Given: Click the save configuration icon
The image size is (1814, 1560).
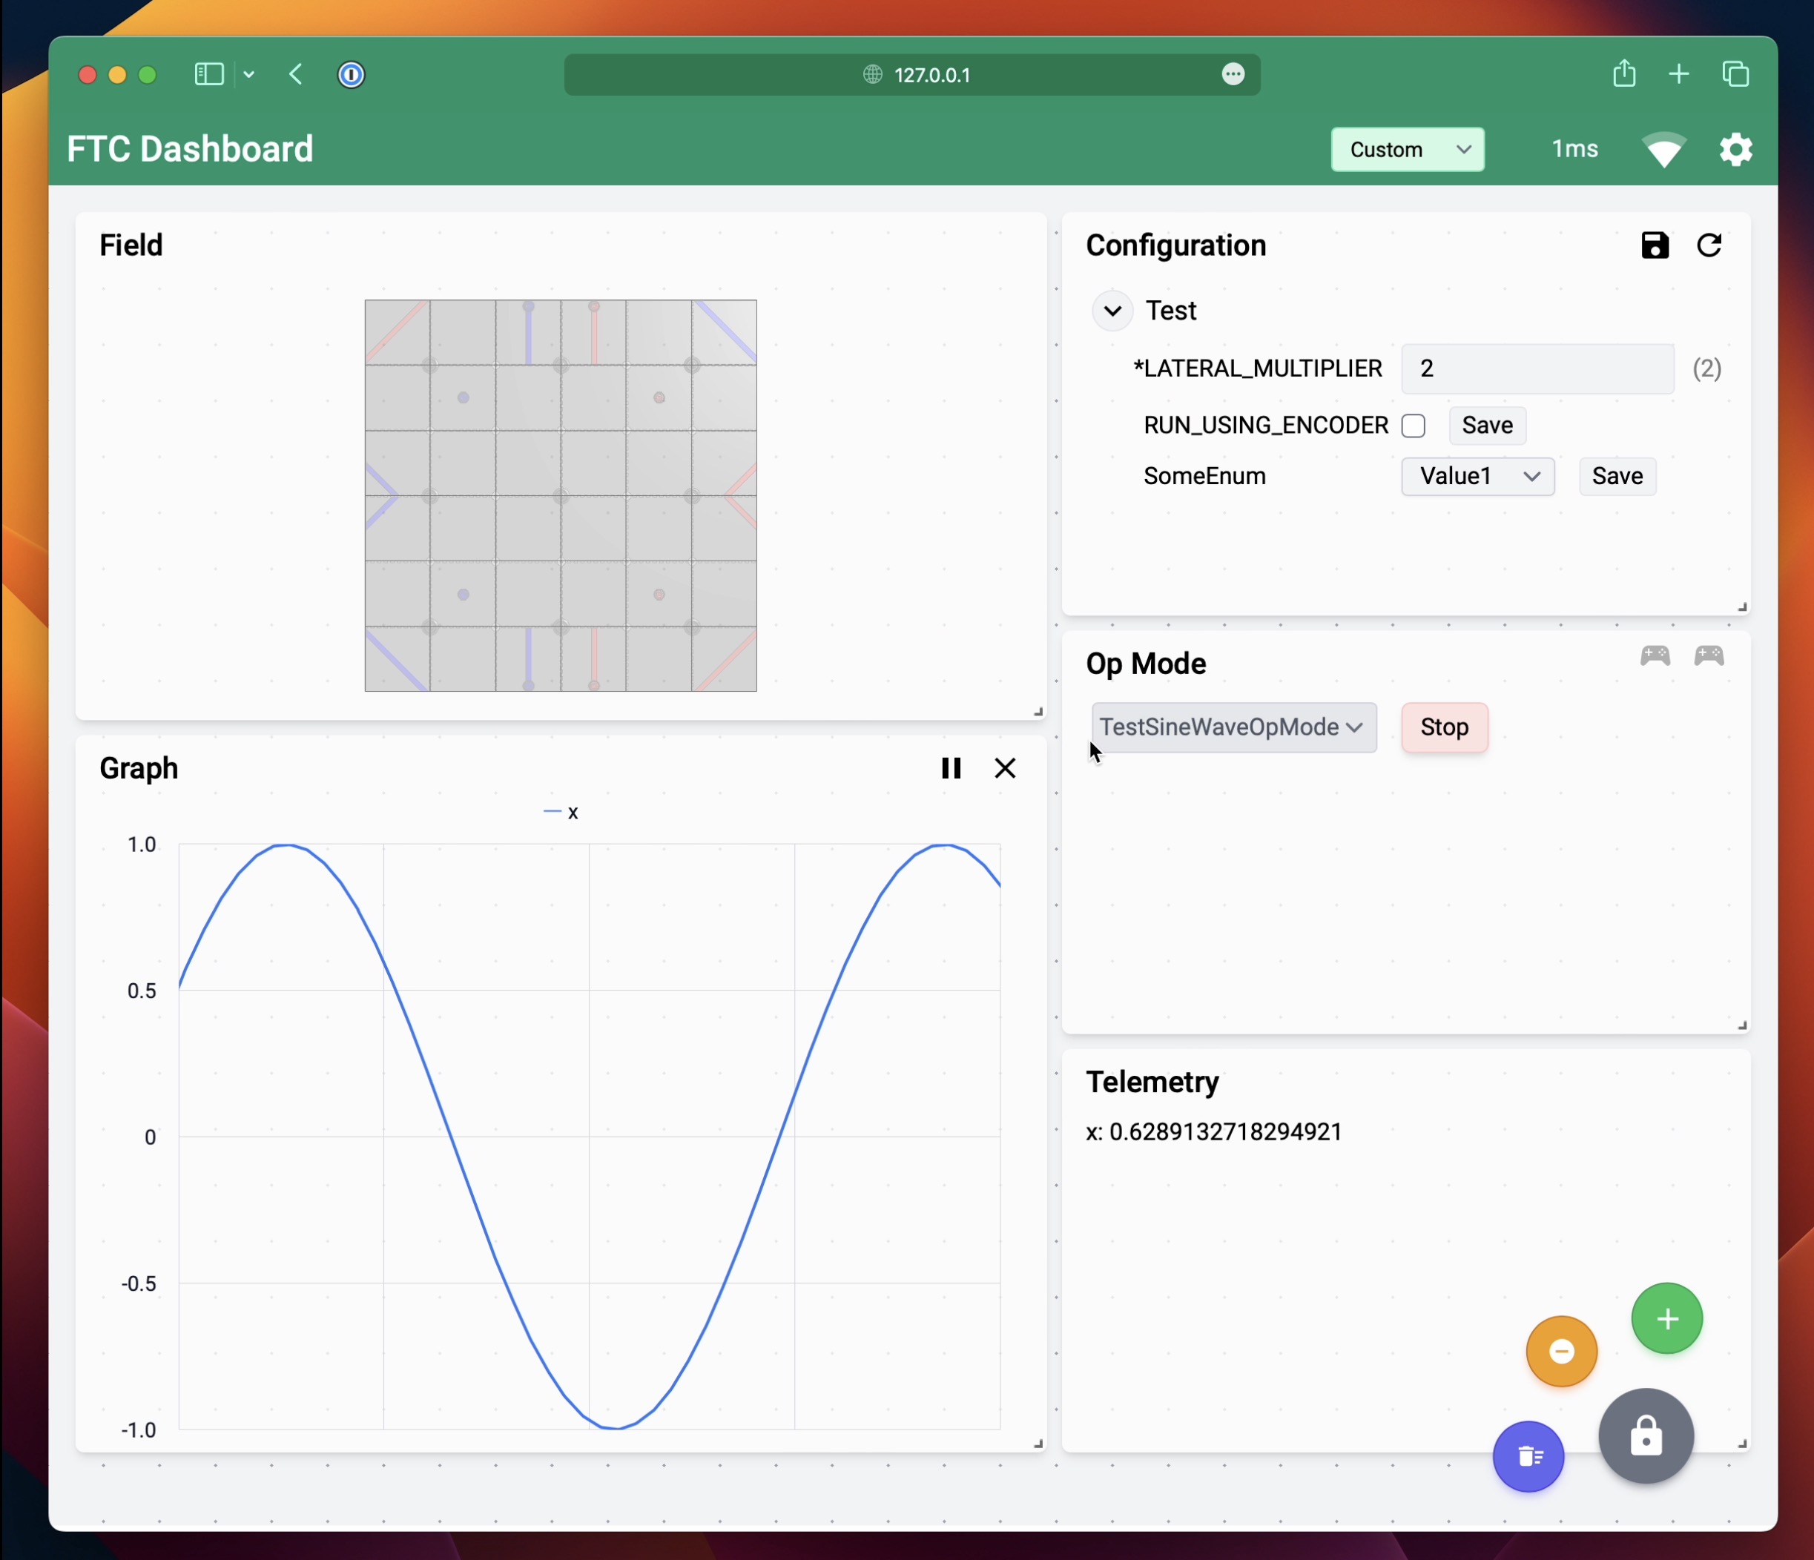Looking at the screenshot, I should pyautogui.click(x=1654, y=245).
